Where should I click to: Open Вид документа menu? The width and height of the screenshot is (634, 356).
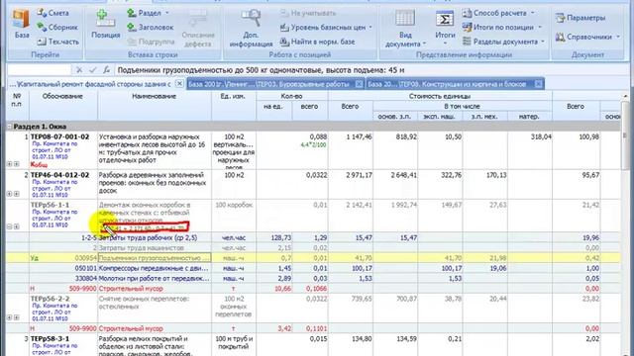pos(405,29)
